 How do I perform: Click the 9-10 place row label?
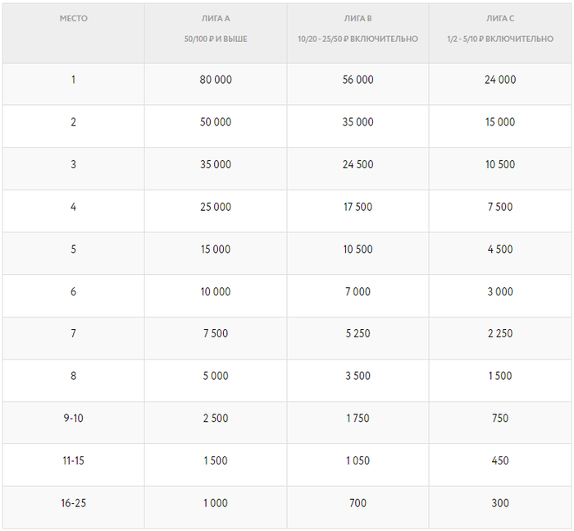tap(73, 419)
